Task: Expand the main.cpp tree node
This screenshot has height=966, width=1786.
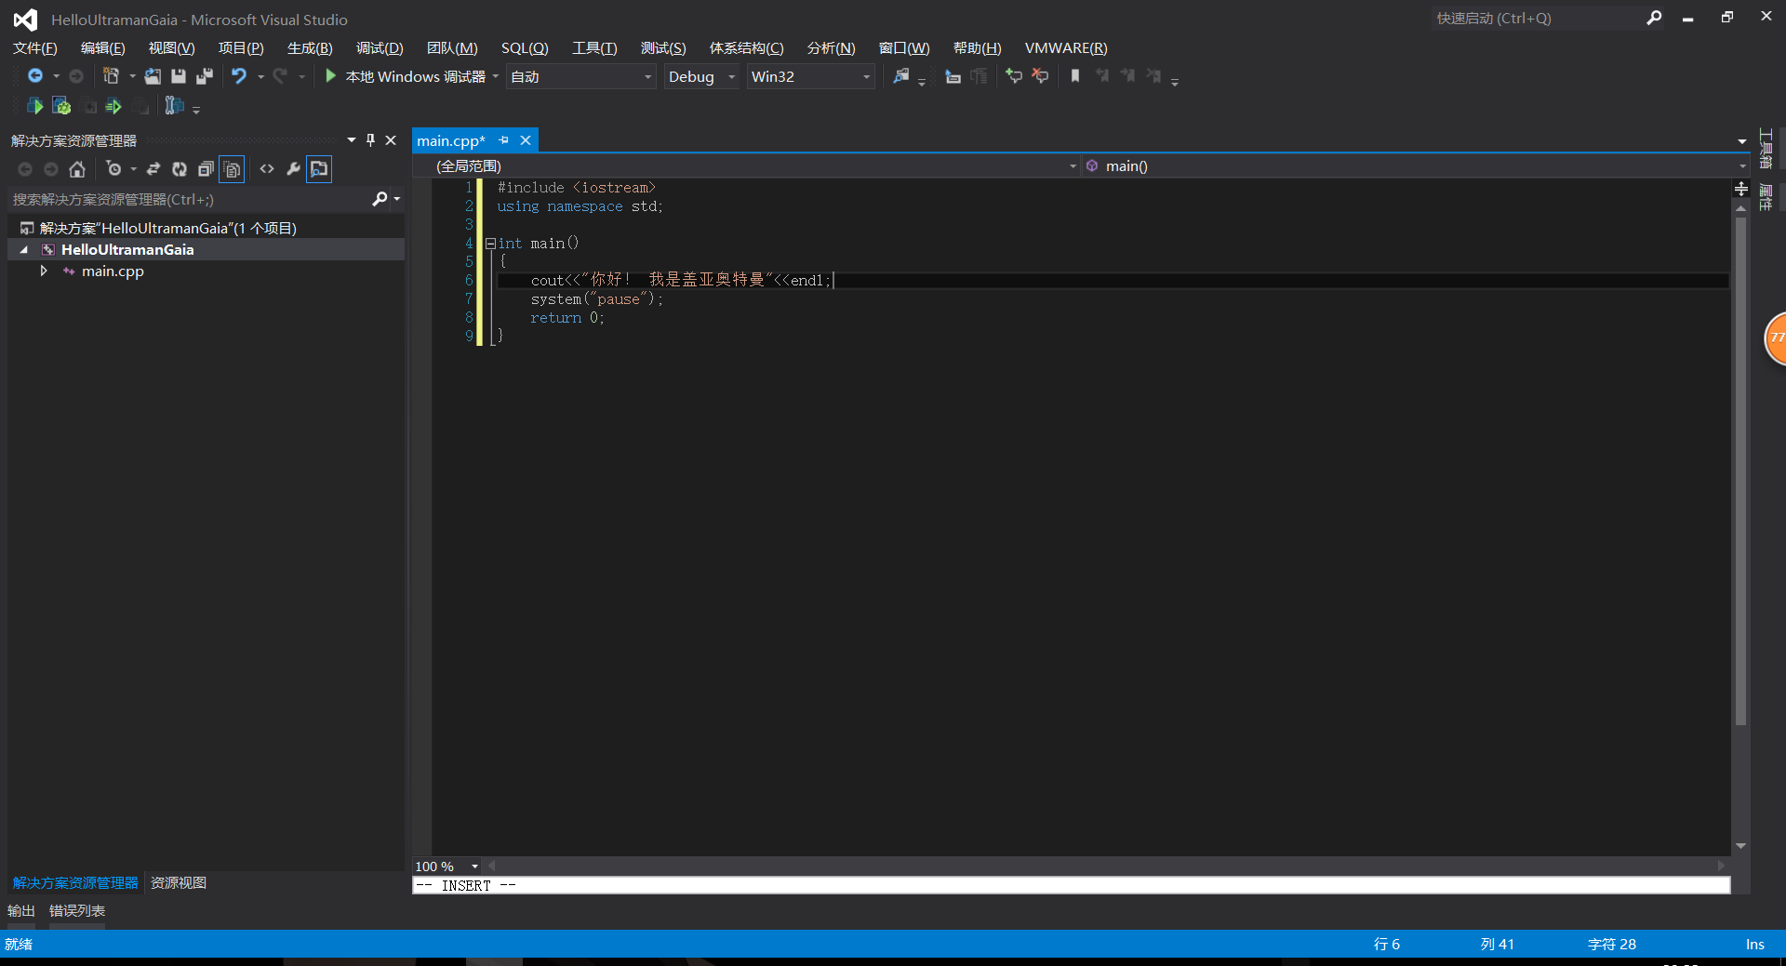Action: (44, 271)
